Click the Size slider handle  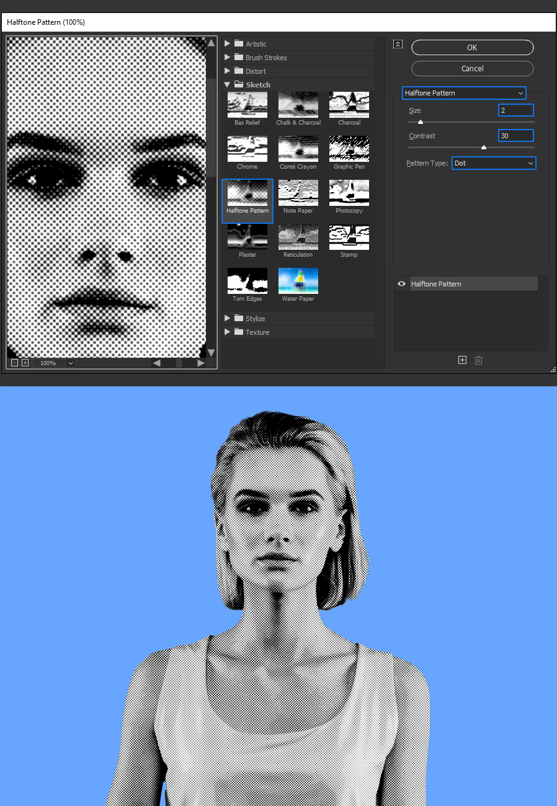(420, 122)
